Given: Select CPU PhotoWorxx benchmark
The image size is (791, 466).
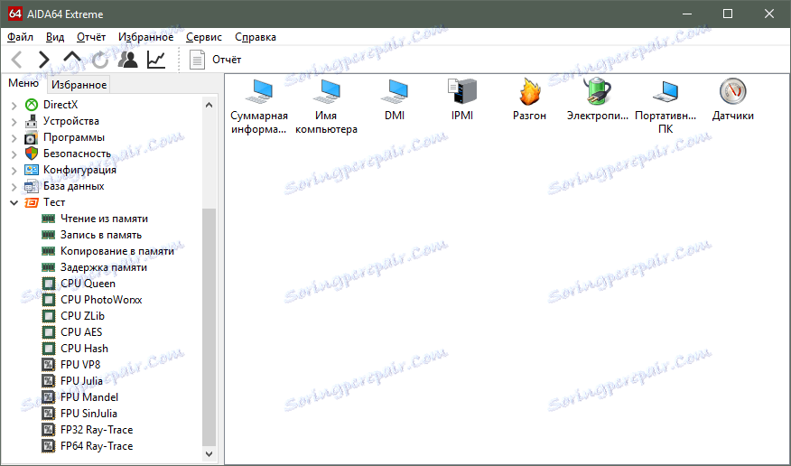Looking at the screenshot, I should pyautogui.click(x=101, y=300).
